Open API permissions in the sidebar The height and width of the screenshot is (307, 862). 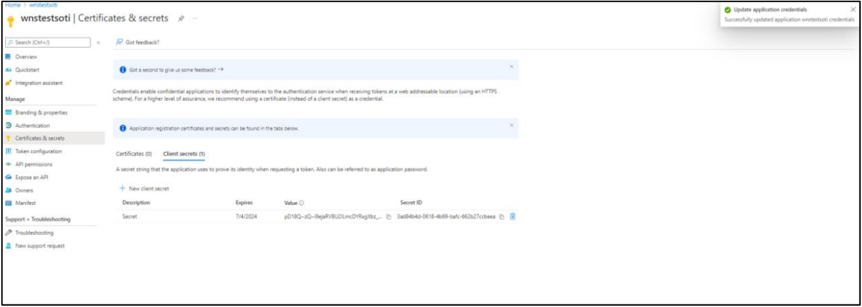(32, 164)
